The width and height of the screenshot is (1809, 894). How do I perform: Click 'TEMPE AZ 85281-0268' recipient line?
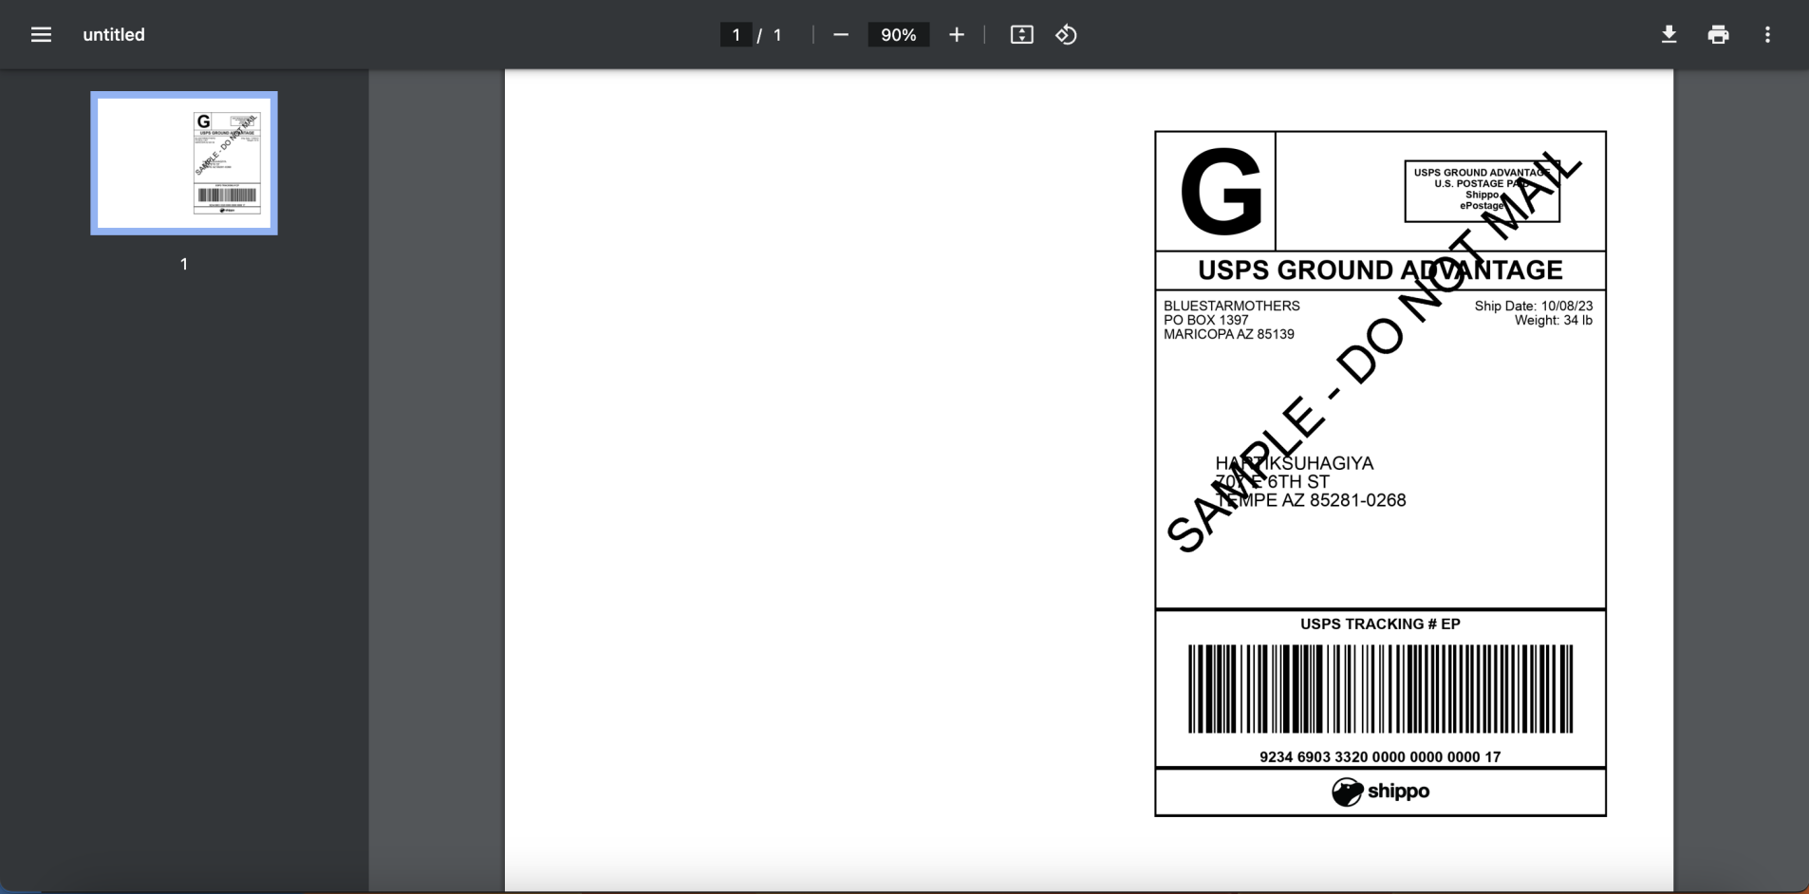(x=1311, y=500)
